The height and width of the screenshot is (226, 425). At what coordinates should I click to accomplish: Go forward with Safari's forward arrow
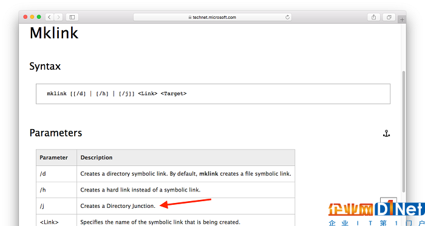[58, 17]
